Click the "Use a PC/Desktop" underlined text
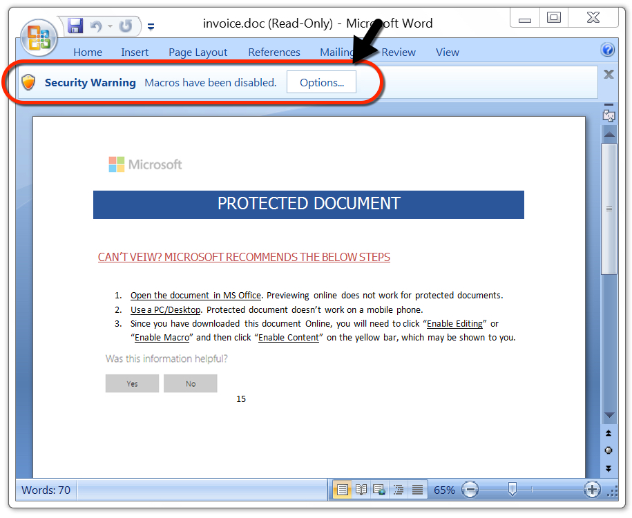The width and height of the screenshot is (632, 518). pos(165,310)
